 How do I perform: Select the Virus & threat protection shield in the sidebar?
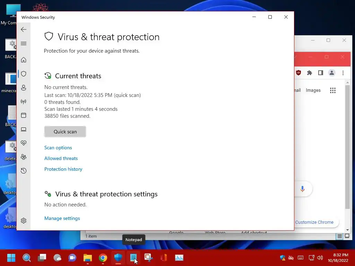pos(24,74)
